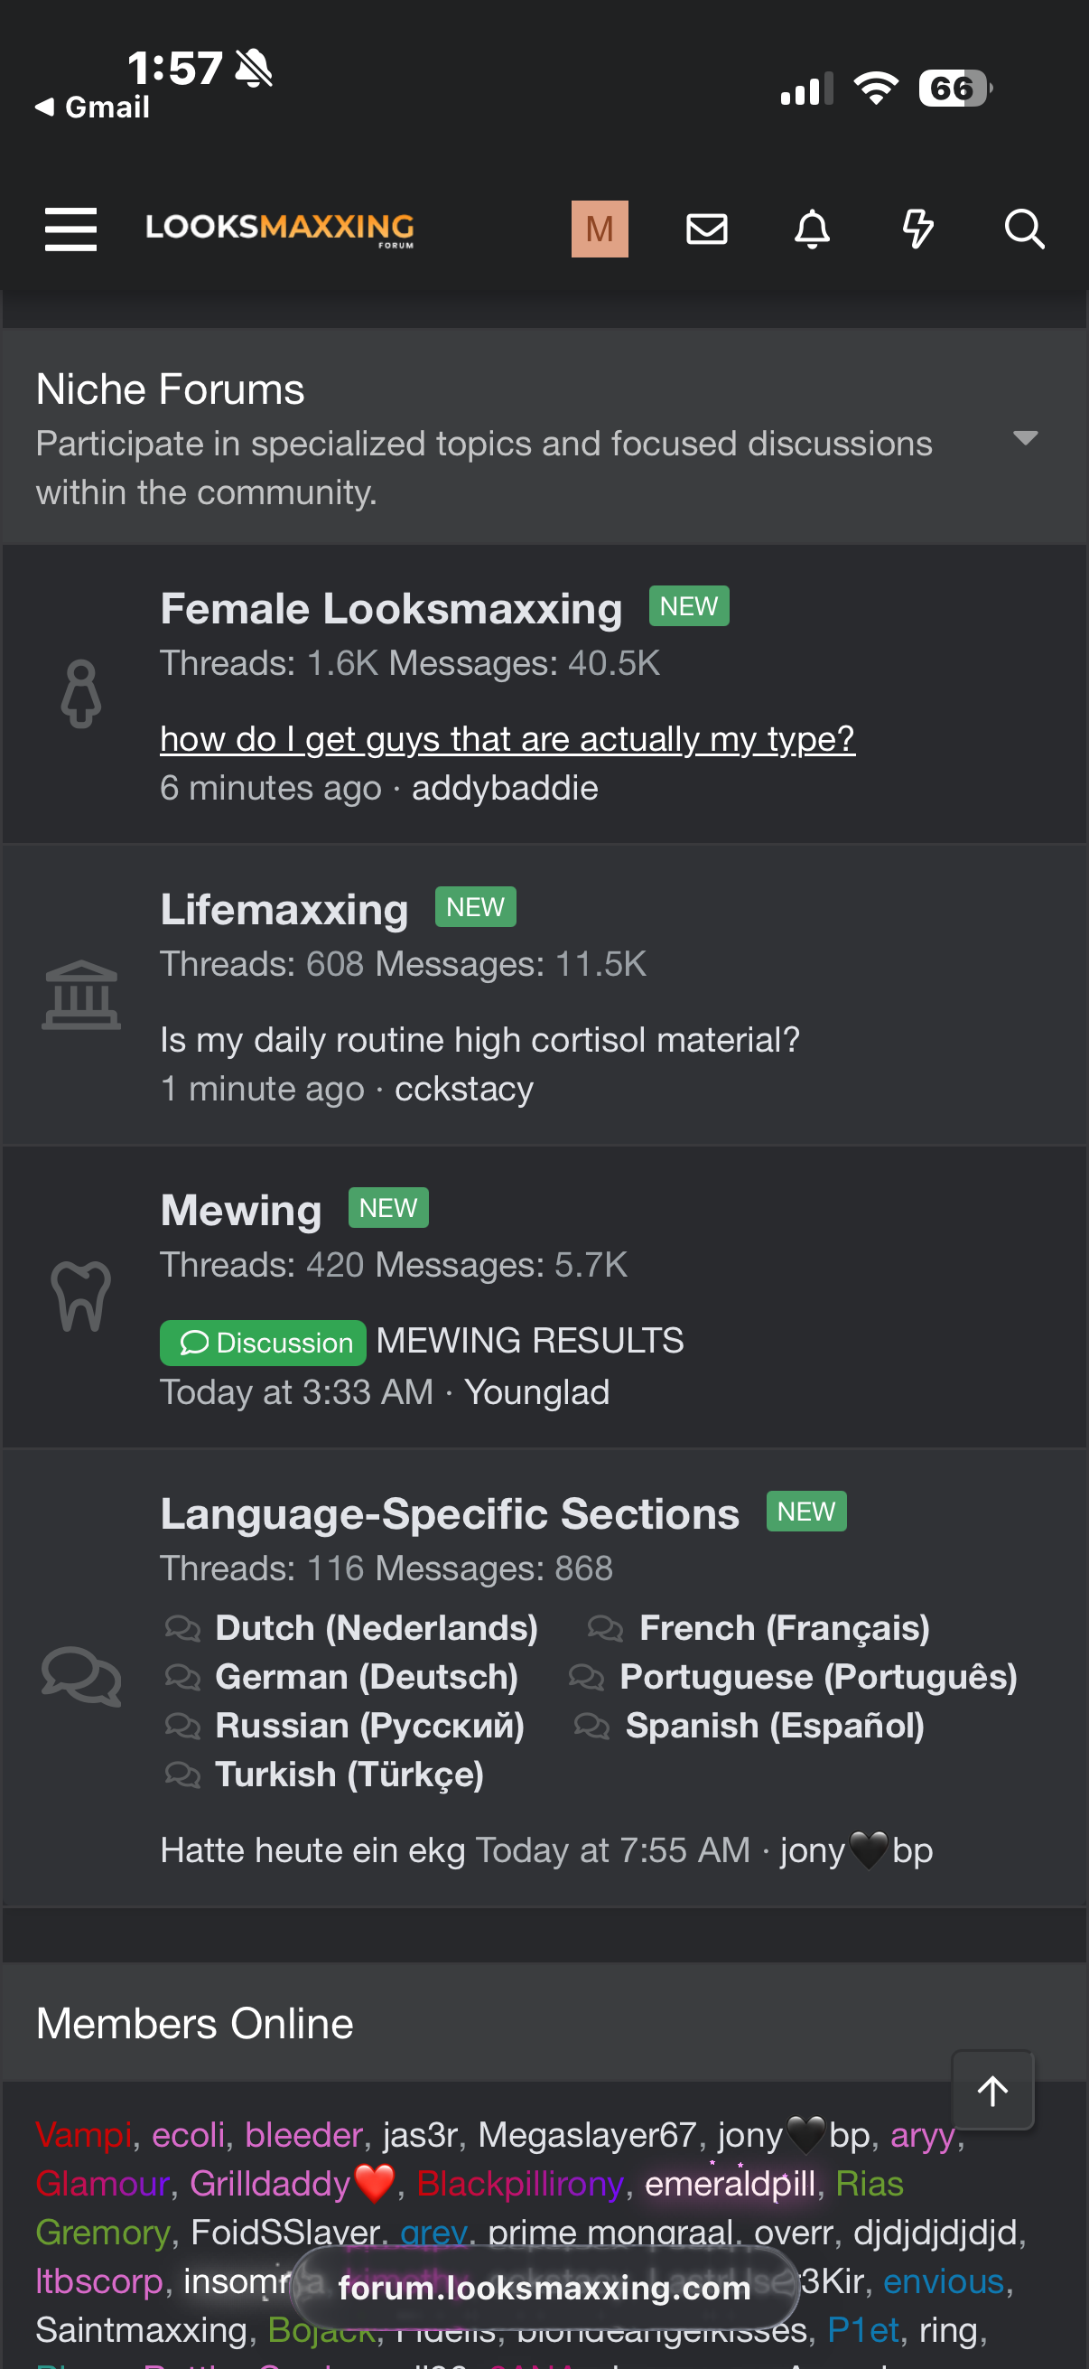Go to Spanish (Español) subforum

[774, 1726]
